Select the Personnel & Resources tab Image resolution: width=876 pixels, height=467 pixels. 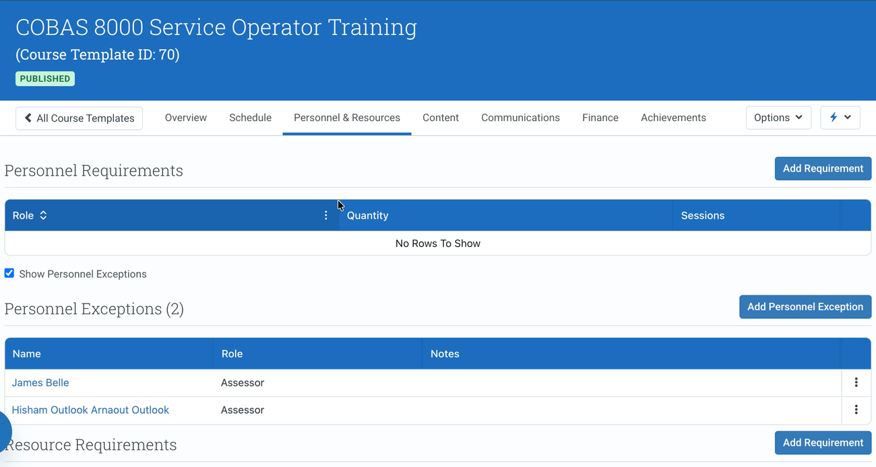[347, 118]
